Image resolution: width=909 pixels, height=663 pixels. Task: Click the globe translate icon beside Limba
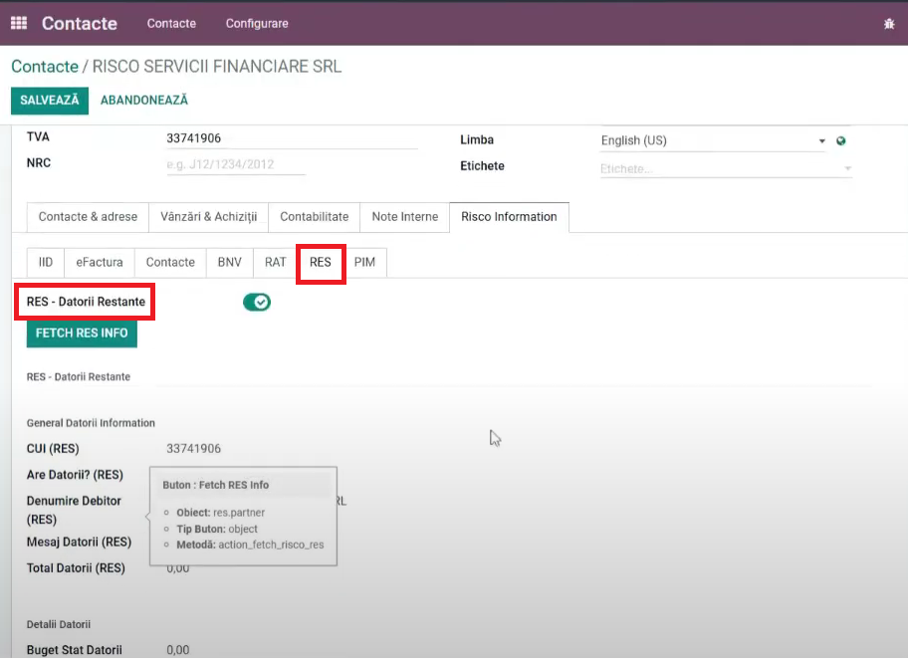tap(840, 140)
